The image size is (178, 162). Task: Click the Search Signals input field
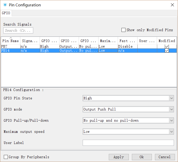(x=18, y=30)
